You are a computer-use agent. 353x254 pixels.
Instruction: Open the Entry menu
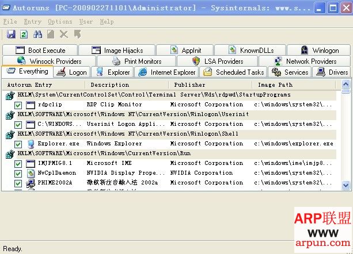[x=33, y=22]
